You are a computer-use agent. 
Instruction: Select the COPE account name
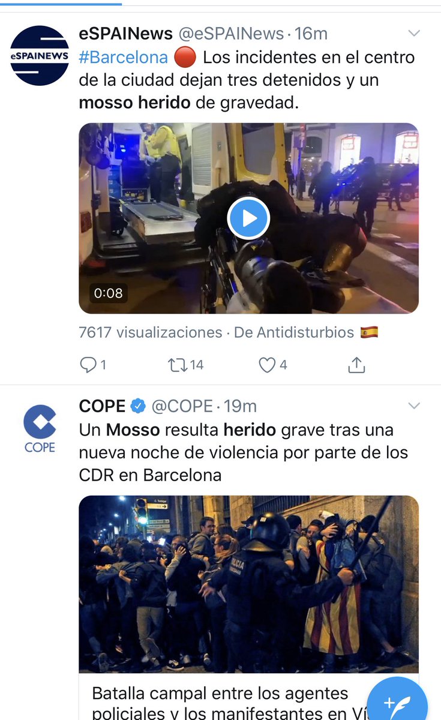(103, 406)
